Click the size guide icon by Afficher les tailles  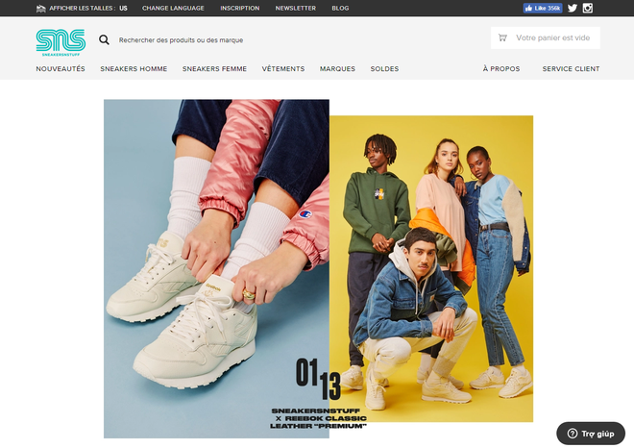pyautogui.click(x=41, y=9)
